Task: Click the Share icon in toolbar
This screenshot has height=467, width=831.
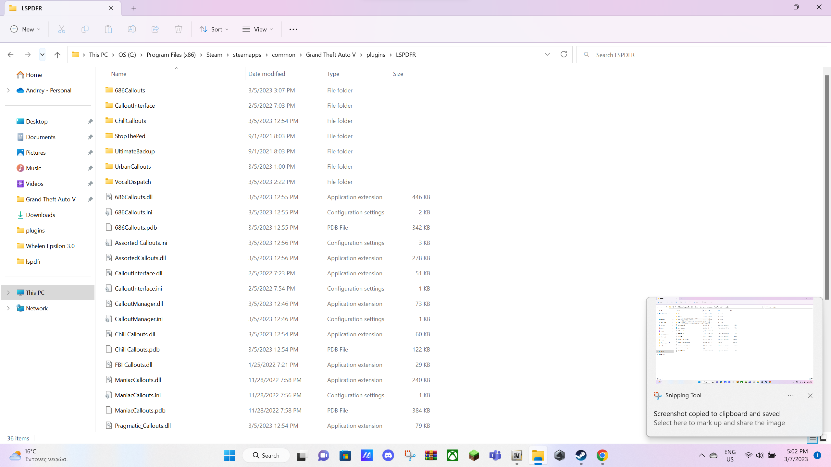Action: point(155,29)
